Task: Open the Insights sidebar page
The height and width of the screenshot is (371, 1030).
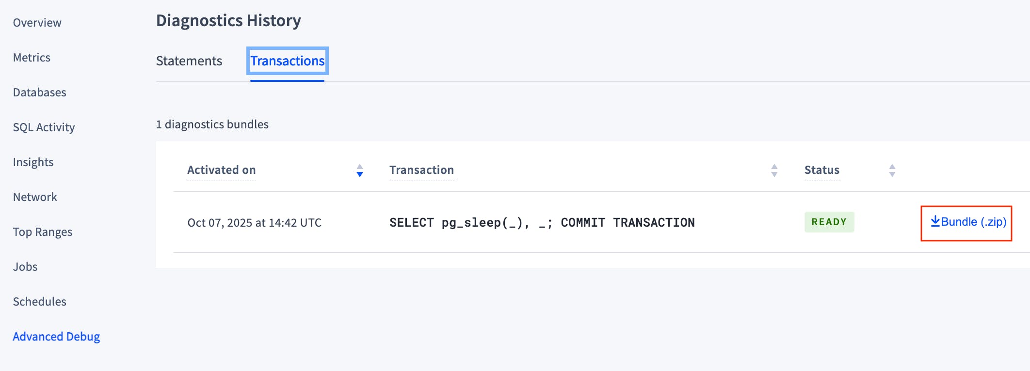Action: click(33, 162)
